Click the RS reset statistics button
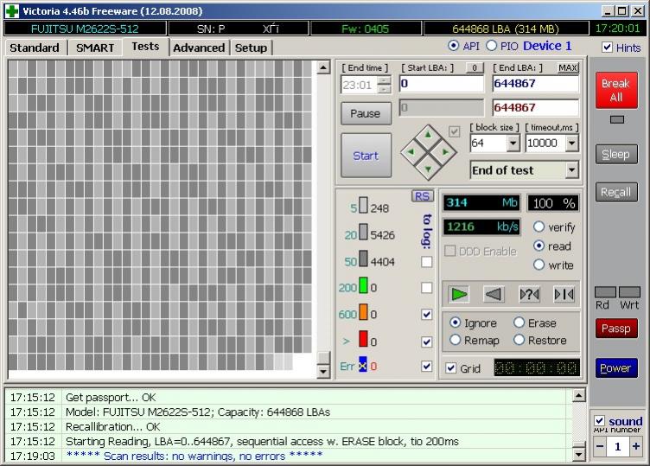 coord(422,196)
